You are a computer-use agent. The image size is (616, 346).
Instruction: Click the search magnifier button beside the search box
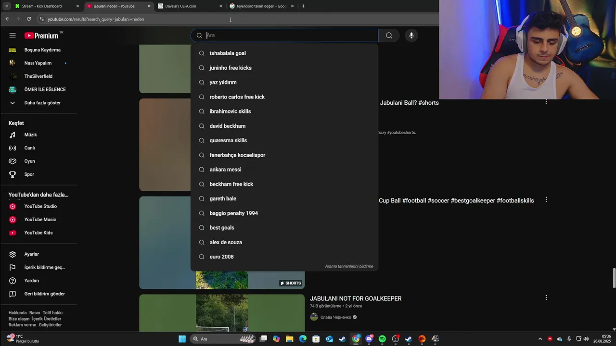pos(389,35)
